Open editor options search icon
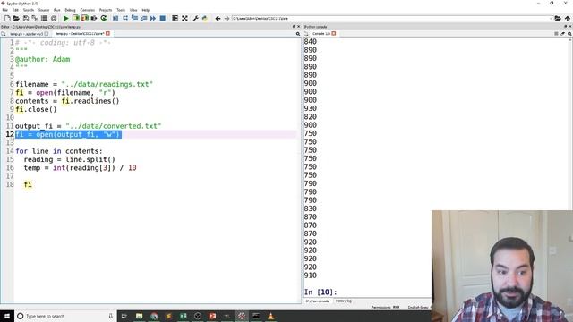Screen dimensions: 573x322 click(298, 34)
